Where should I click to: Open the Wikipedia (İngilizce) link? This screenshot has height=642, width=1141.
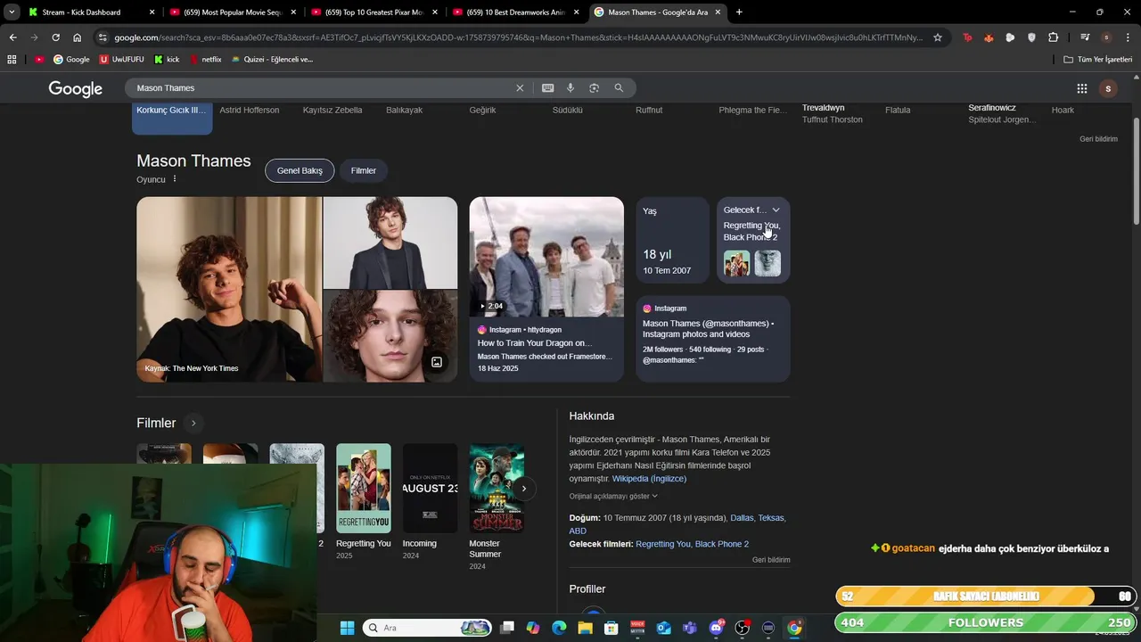click(649, 479)
